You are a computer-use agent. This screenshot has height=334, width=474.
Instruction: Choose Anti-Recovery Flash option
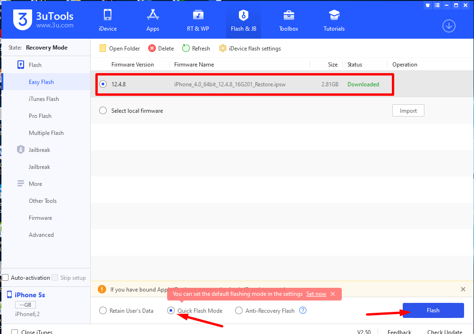pos(239,310)
